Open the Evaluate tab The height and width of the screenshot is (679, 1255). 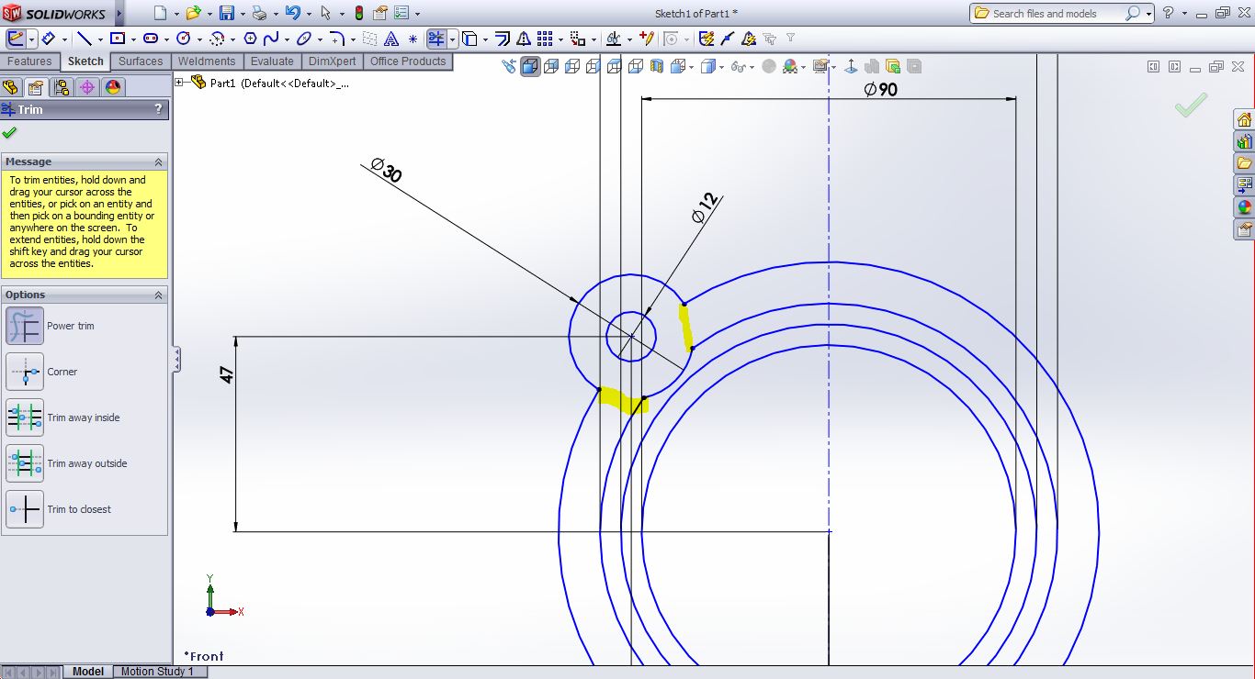(x=272, y=61)
